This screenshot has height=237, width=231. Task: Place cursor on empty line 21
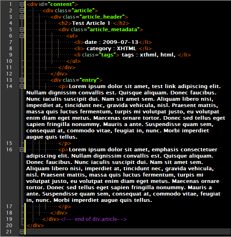click(x=128, y=232)
